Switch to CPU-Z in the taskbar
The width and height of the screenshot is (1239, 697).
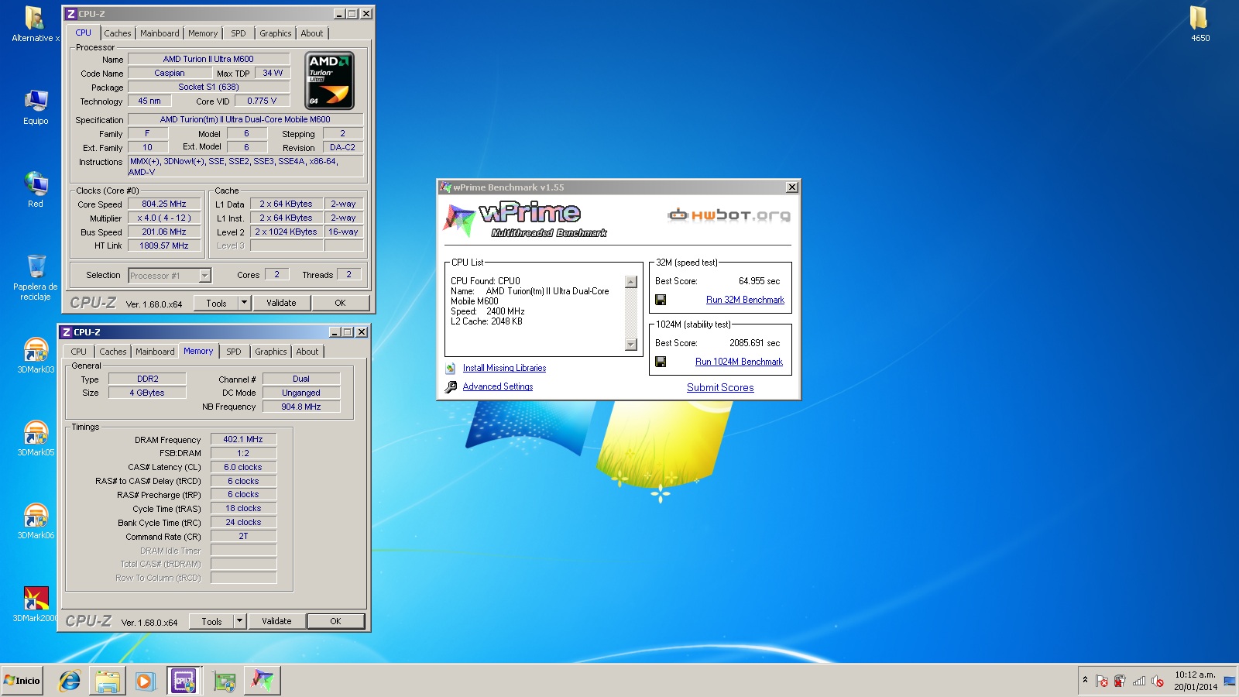(184, 681)
